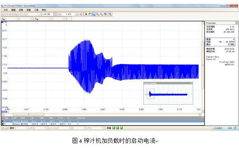Click the zoom in magnifier
This screenshot has width=239, height=148.
pyautogui.click(x=97, y=14)
